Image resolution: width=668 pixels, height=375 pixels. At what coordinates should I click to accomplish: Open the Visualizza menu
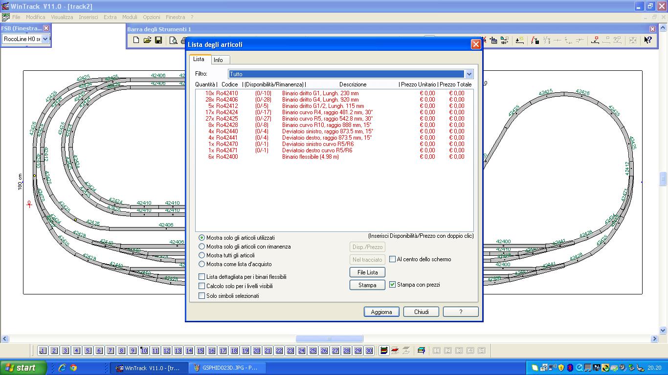(62, 17)
